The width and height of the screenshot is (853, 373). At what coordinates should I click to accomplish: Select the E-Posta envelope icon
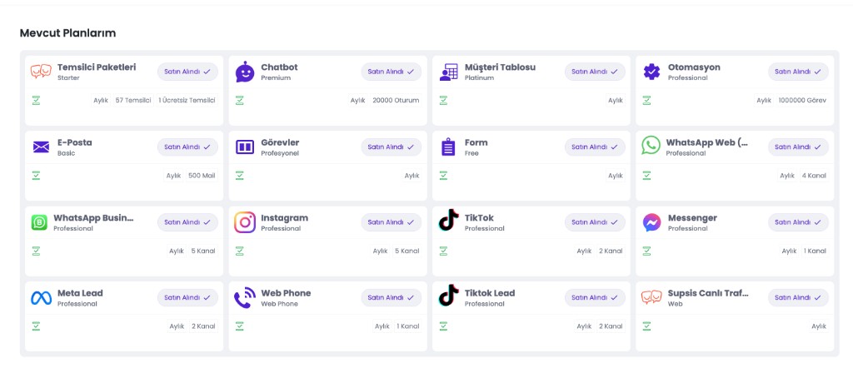(x=41, y=147)
